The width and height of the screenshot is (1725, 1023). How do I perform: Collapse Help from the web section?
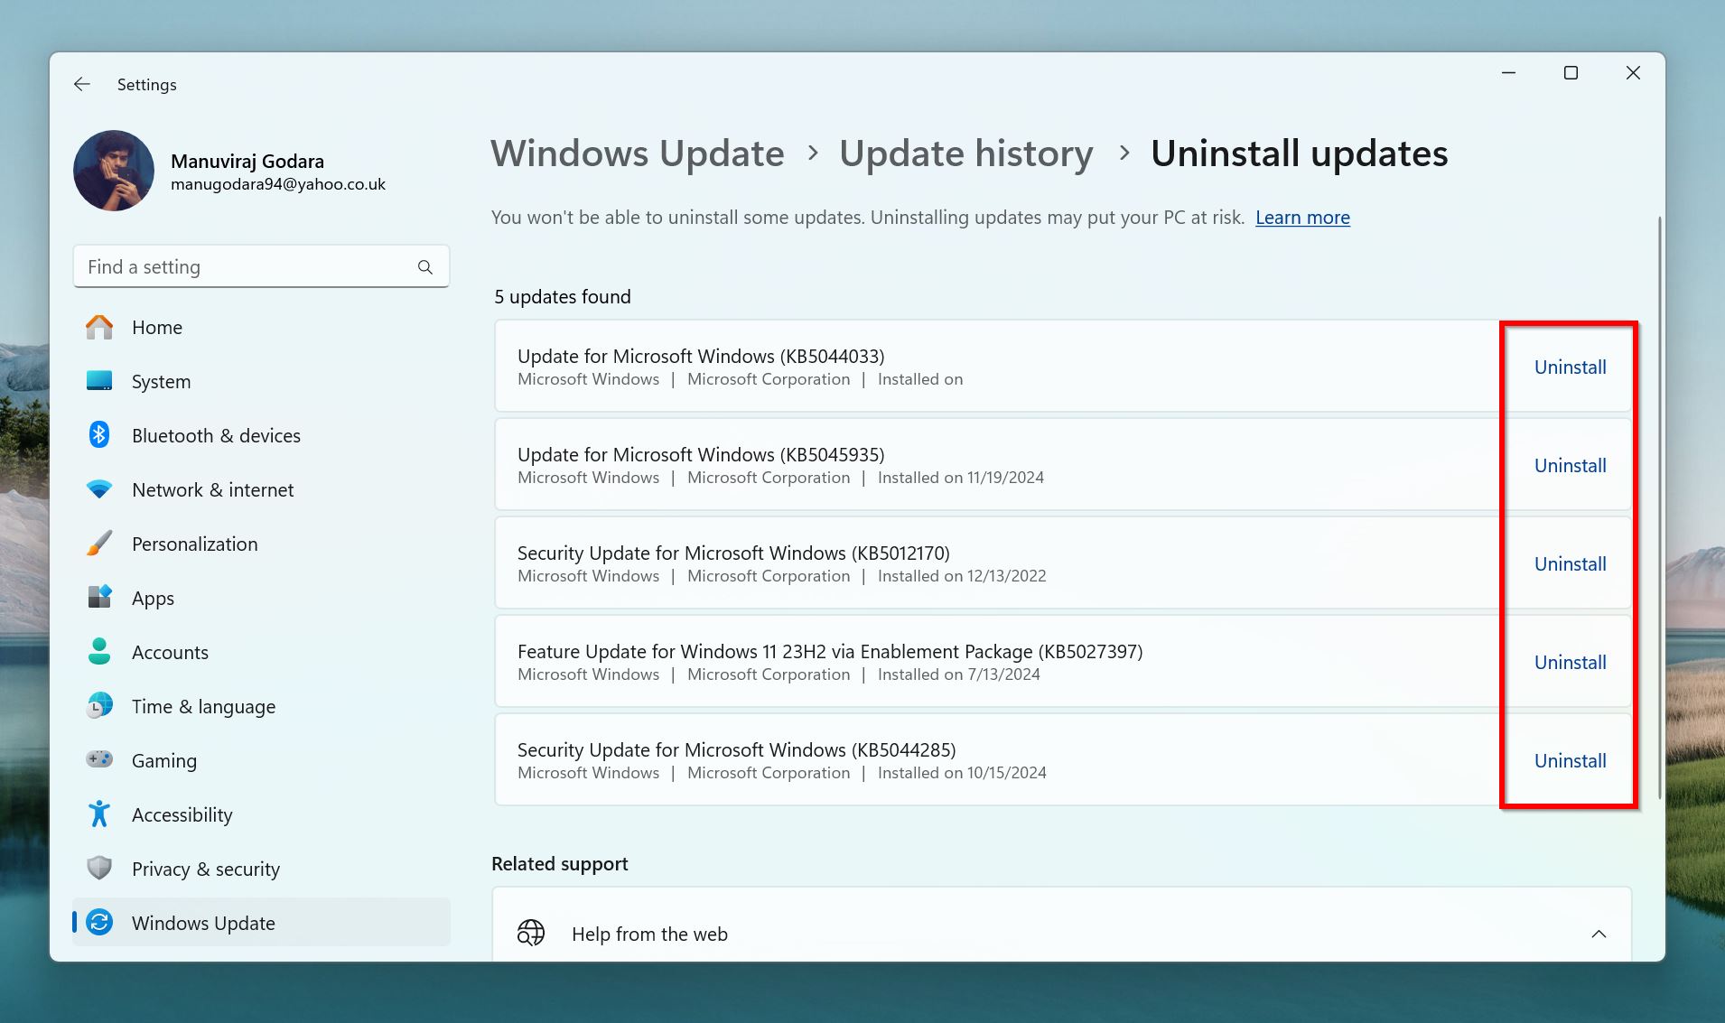coord(1599,934)
